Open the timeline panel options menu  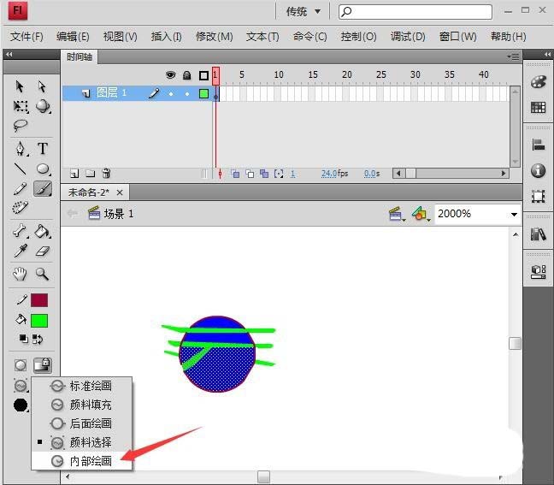point(514,56)
